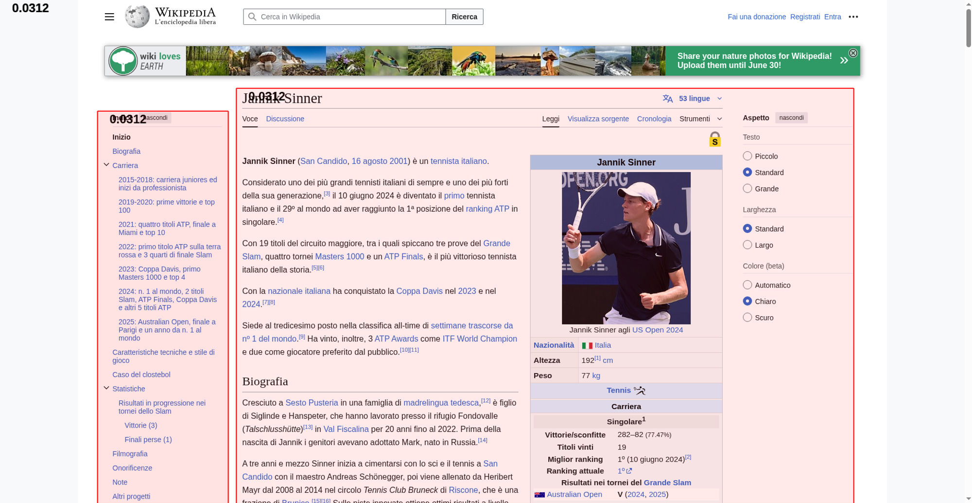This screenshot has width=972, height=503.
Task: Hide the table of contents sidebar
Action: pos(156,118)
